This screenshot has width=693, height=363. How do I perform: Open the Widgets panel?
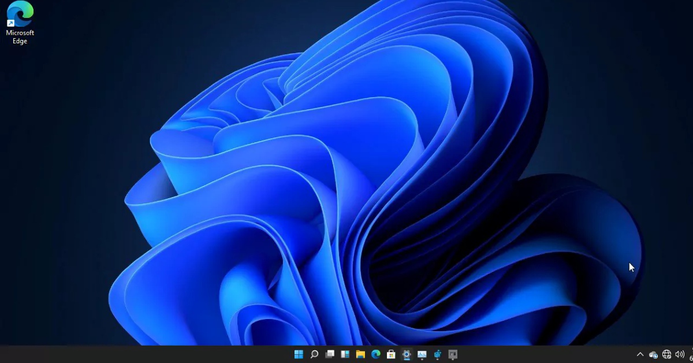(345, 354)
